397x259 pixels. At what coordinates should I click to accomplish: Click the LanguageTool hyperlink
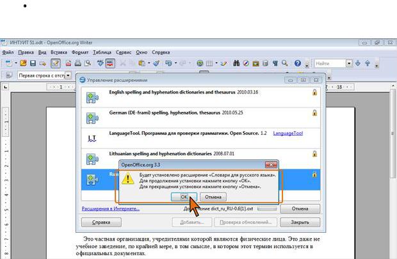pyautogui.click(x=288, y=133)
